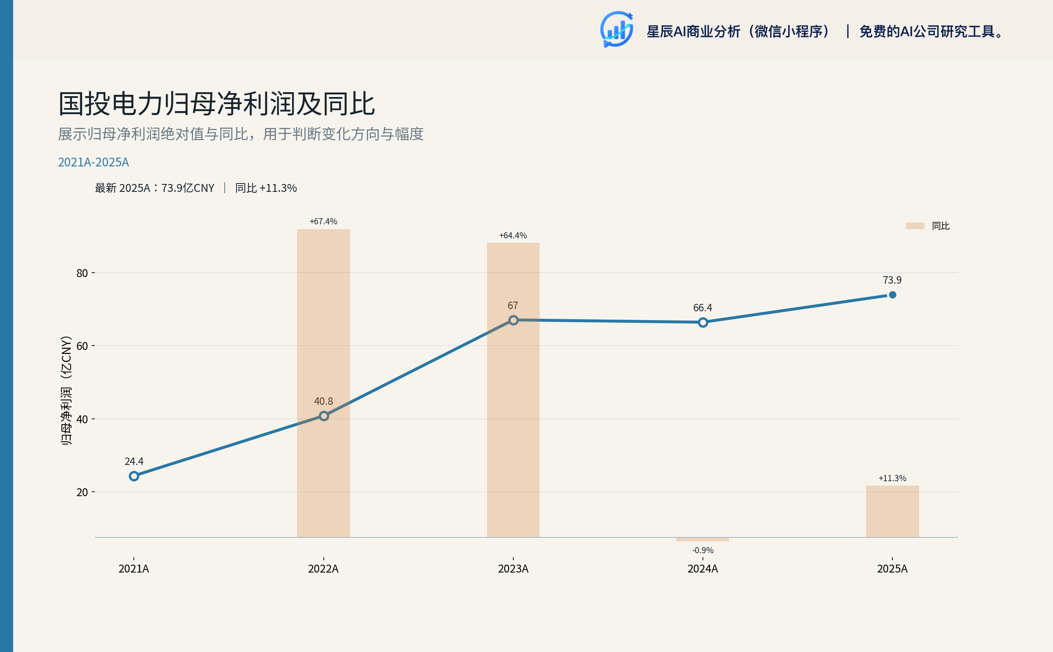Click the 40.8 data label

[x=323, y=401]
